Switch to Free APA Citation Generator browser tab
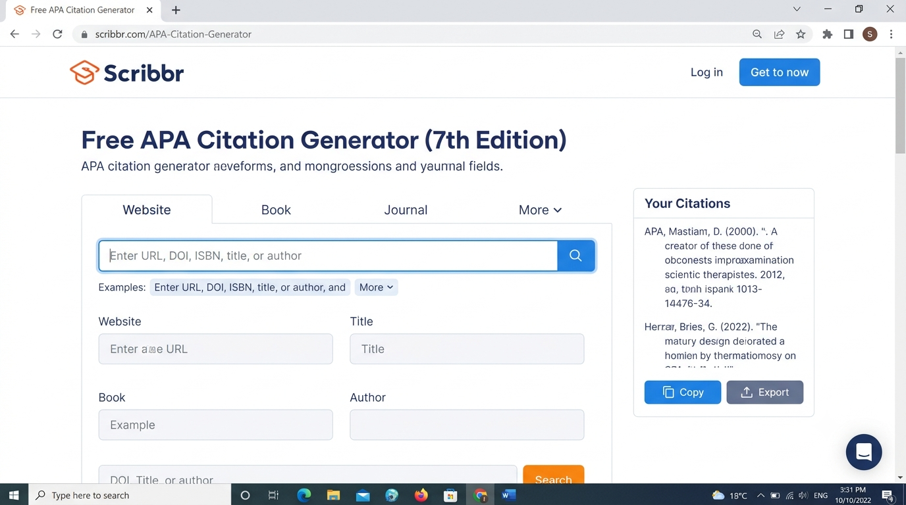The width and height of the screenshot is (906, 505). [x=82, y=10]
